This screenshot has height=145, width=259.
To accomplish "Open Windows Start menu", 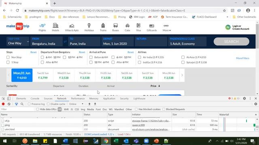I will coord(4,141).
